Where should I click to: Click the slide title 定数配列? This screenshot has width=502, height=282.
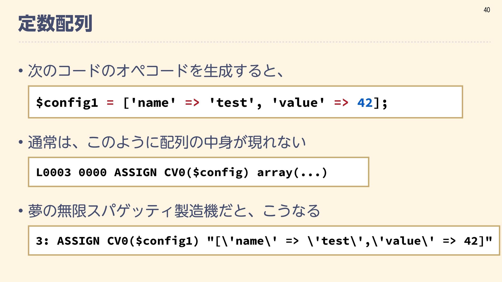[x=55, y=23]
